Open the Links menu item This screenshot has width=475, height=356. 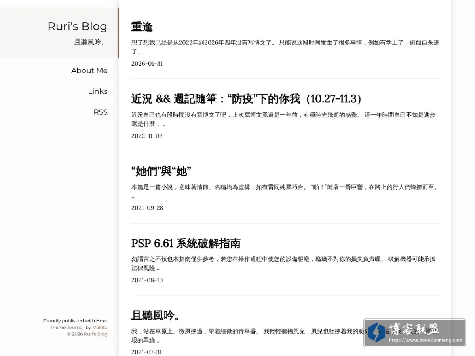pyautogui.click(x=98, y=91)
